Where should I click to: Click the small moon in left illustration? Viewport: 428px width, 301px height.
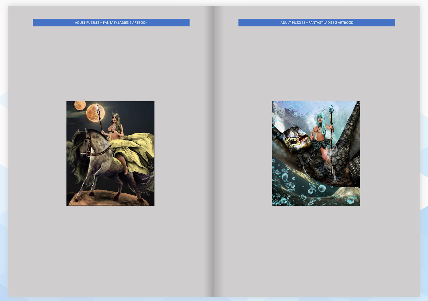click(80, 105)
